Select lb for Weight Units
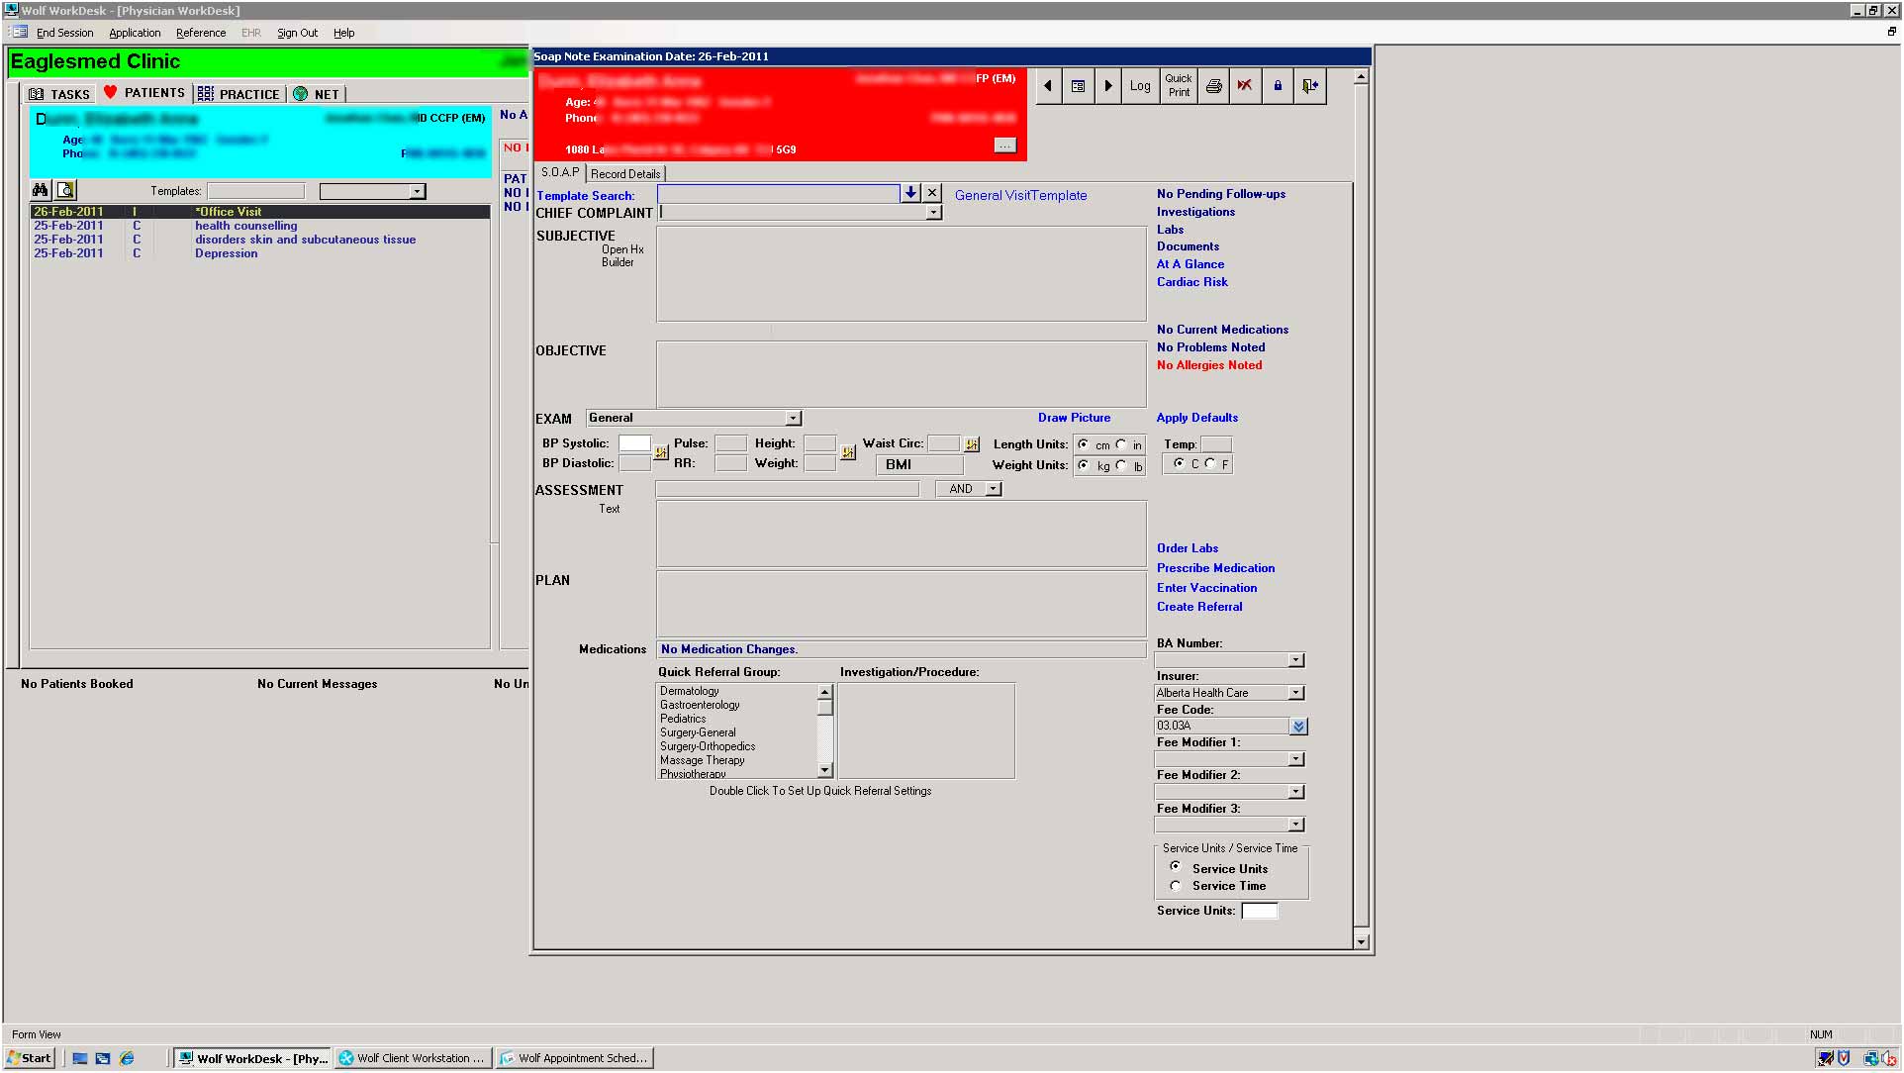 pyautogui.click(x=1121, y=465)
